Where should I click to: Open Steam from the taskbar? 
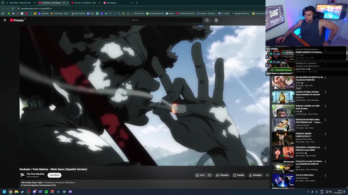[x=22, y=192]
